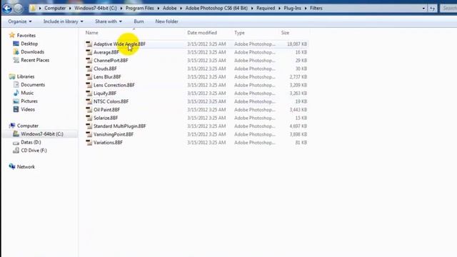The image size is (457, 257).
Task: Click the Average.8BF file icon
Action: [89, 52]
